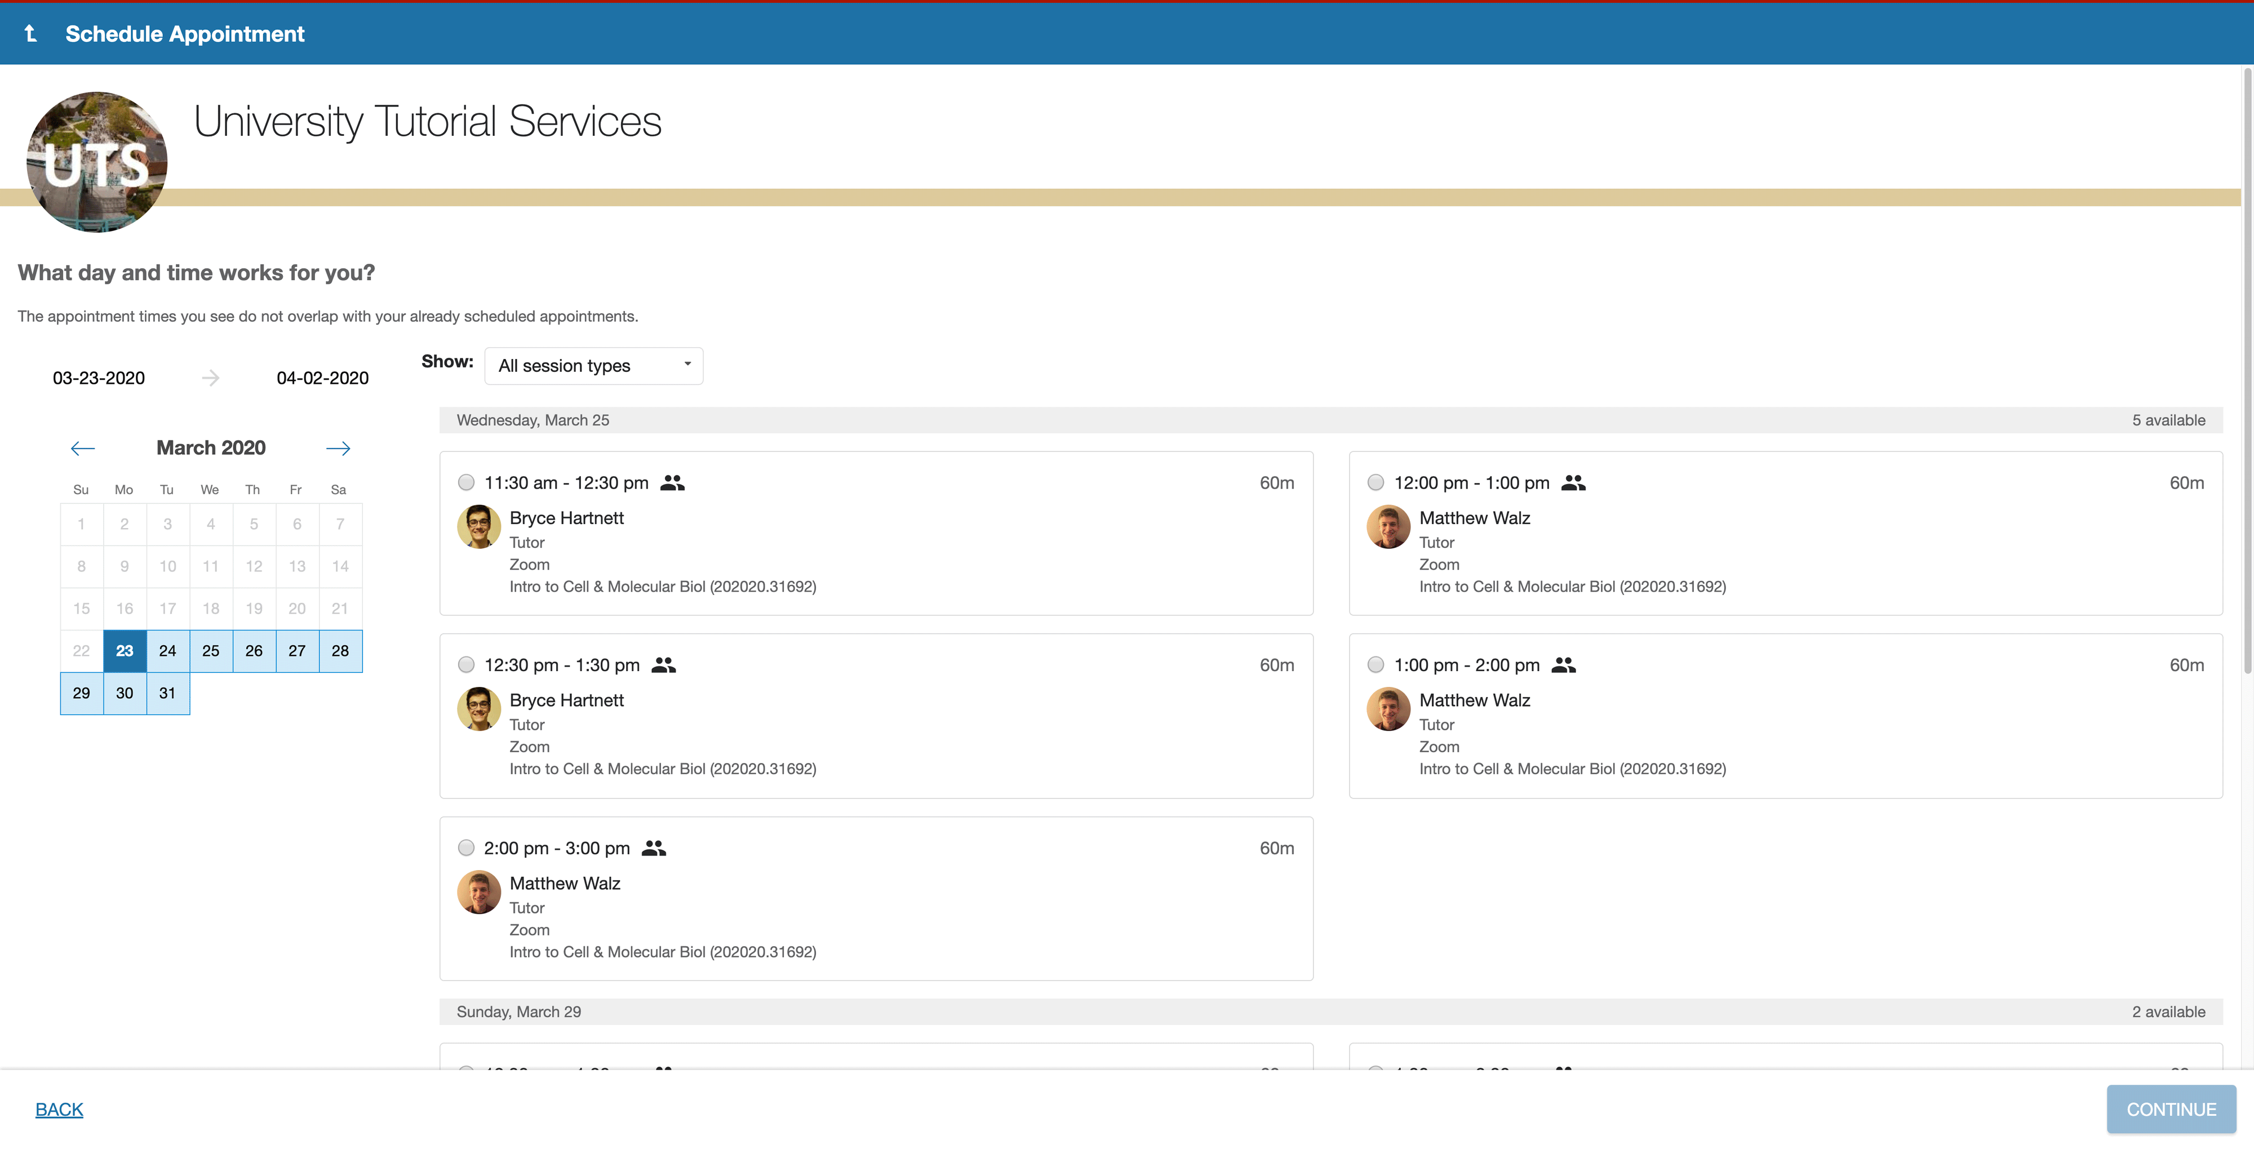This screenshot has width=2254, height=1149.
Task: Select the 2:00 pm - 3:00 pm slot
Action: [x=467, y=847]
